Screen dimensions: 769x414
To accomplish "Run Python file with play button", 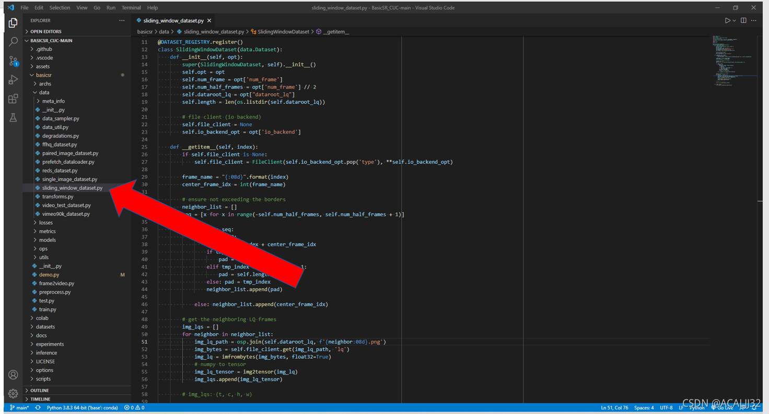I will (727, 20).
